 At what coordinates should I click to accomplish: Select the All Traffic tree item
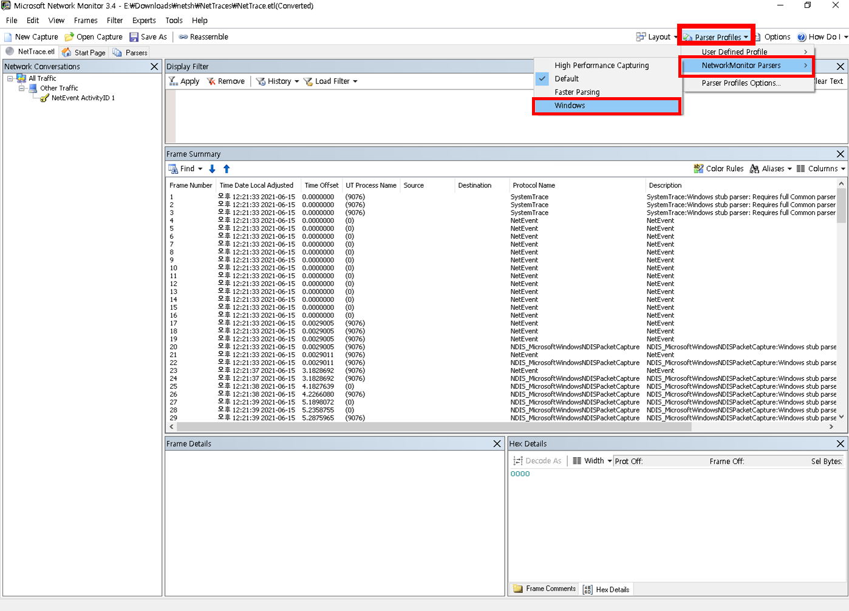tap(43, 78)
